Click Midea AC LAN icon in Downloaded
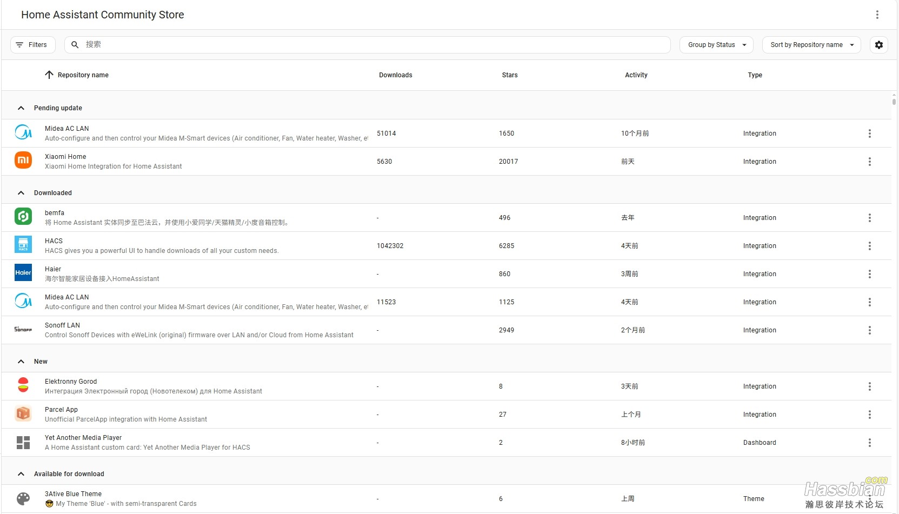Screen dimensions: 899x514 (x=23, y=301)
